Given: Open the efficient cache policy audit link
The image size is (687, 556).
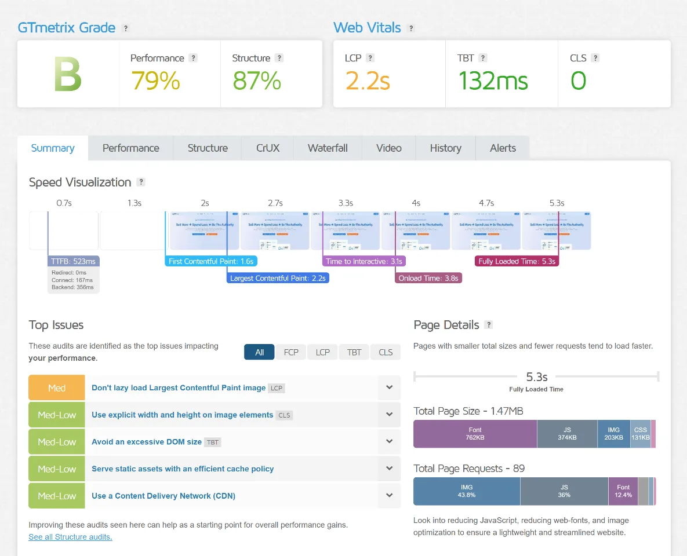Looking at the screenshot, I should point(183,469).
